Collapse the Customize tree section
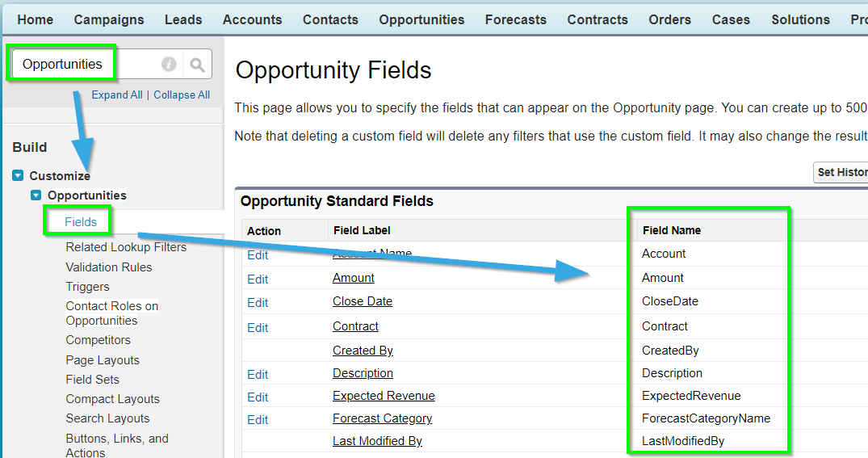 (18, 175)
